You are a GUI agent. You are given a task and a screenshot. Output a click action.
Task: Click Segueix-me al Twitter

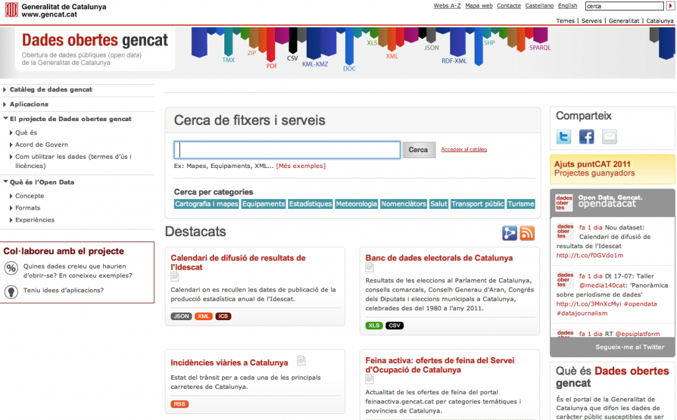(629, 347)
